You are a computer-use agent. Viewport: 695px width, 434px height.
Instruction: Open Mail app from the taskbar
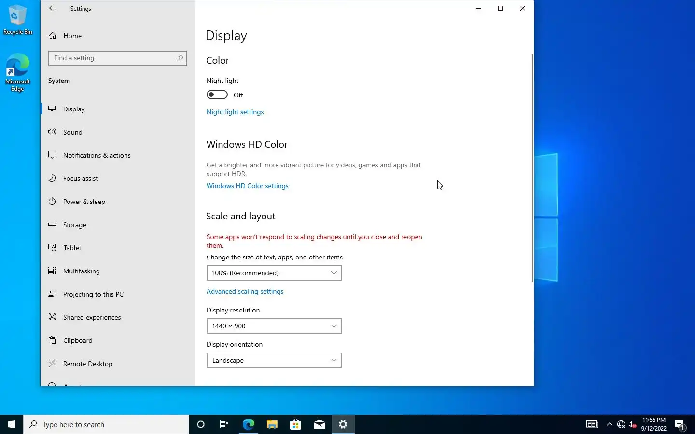click(x=319, y=424)
